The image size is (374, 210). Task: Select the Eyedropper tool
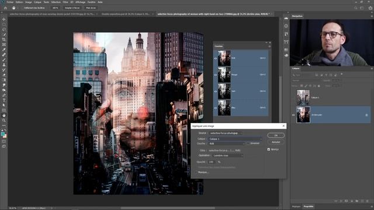click(x=4, y=50)
